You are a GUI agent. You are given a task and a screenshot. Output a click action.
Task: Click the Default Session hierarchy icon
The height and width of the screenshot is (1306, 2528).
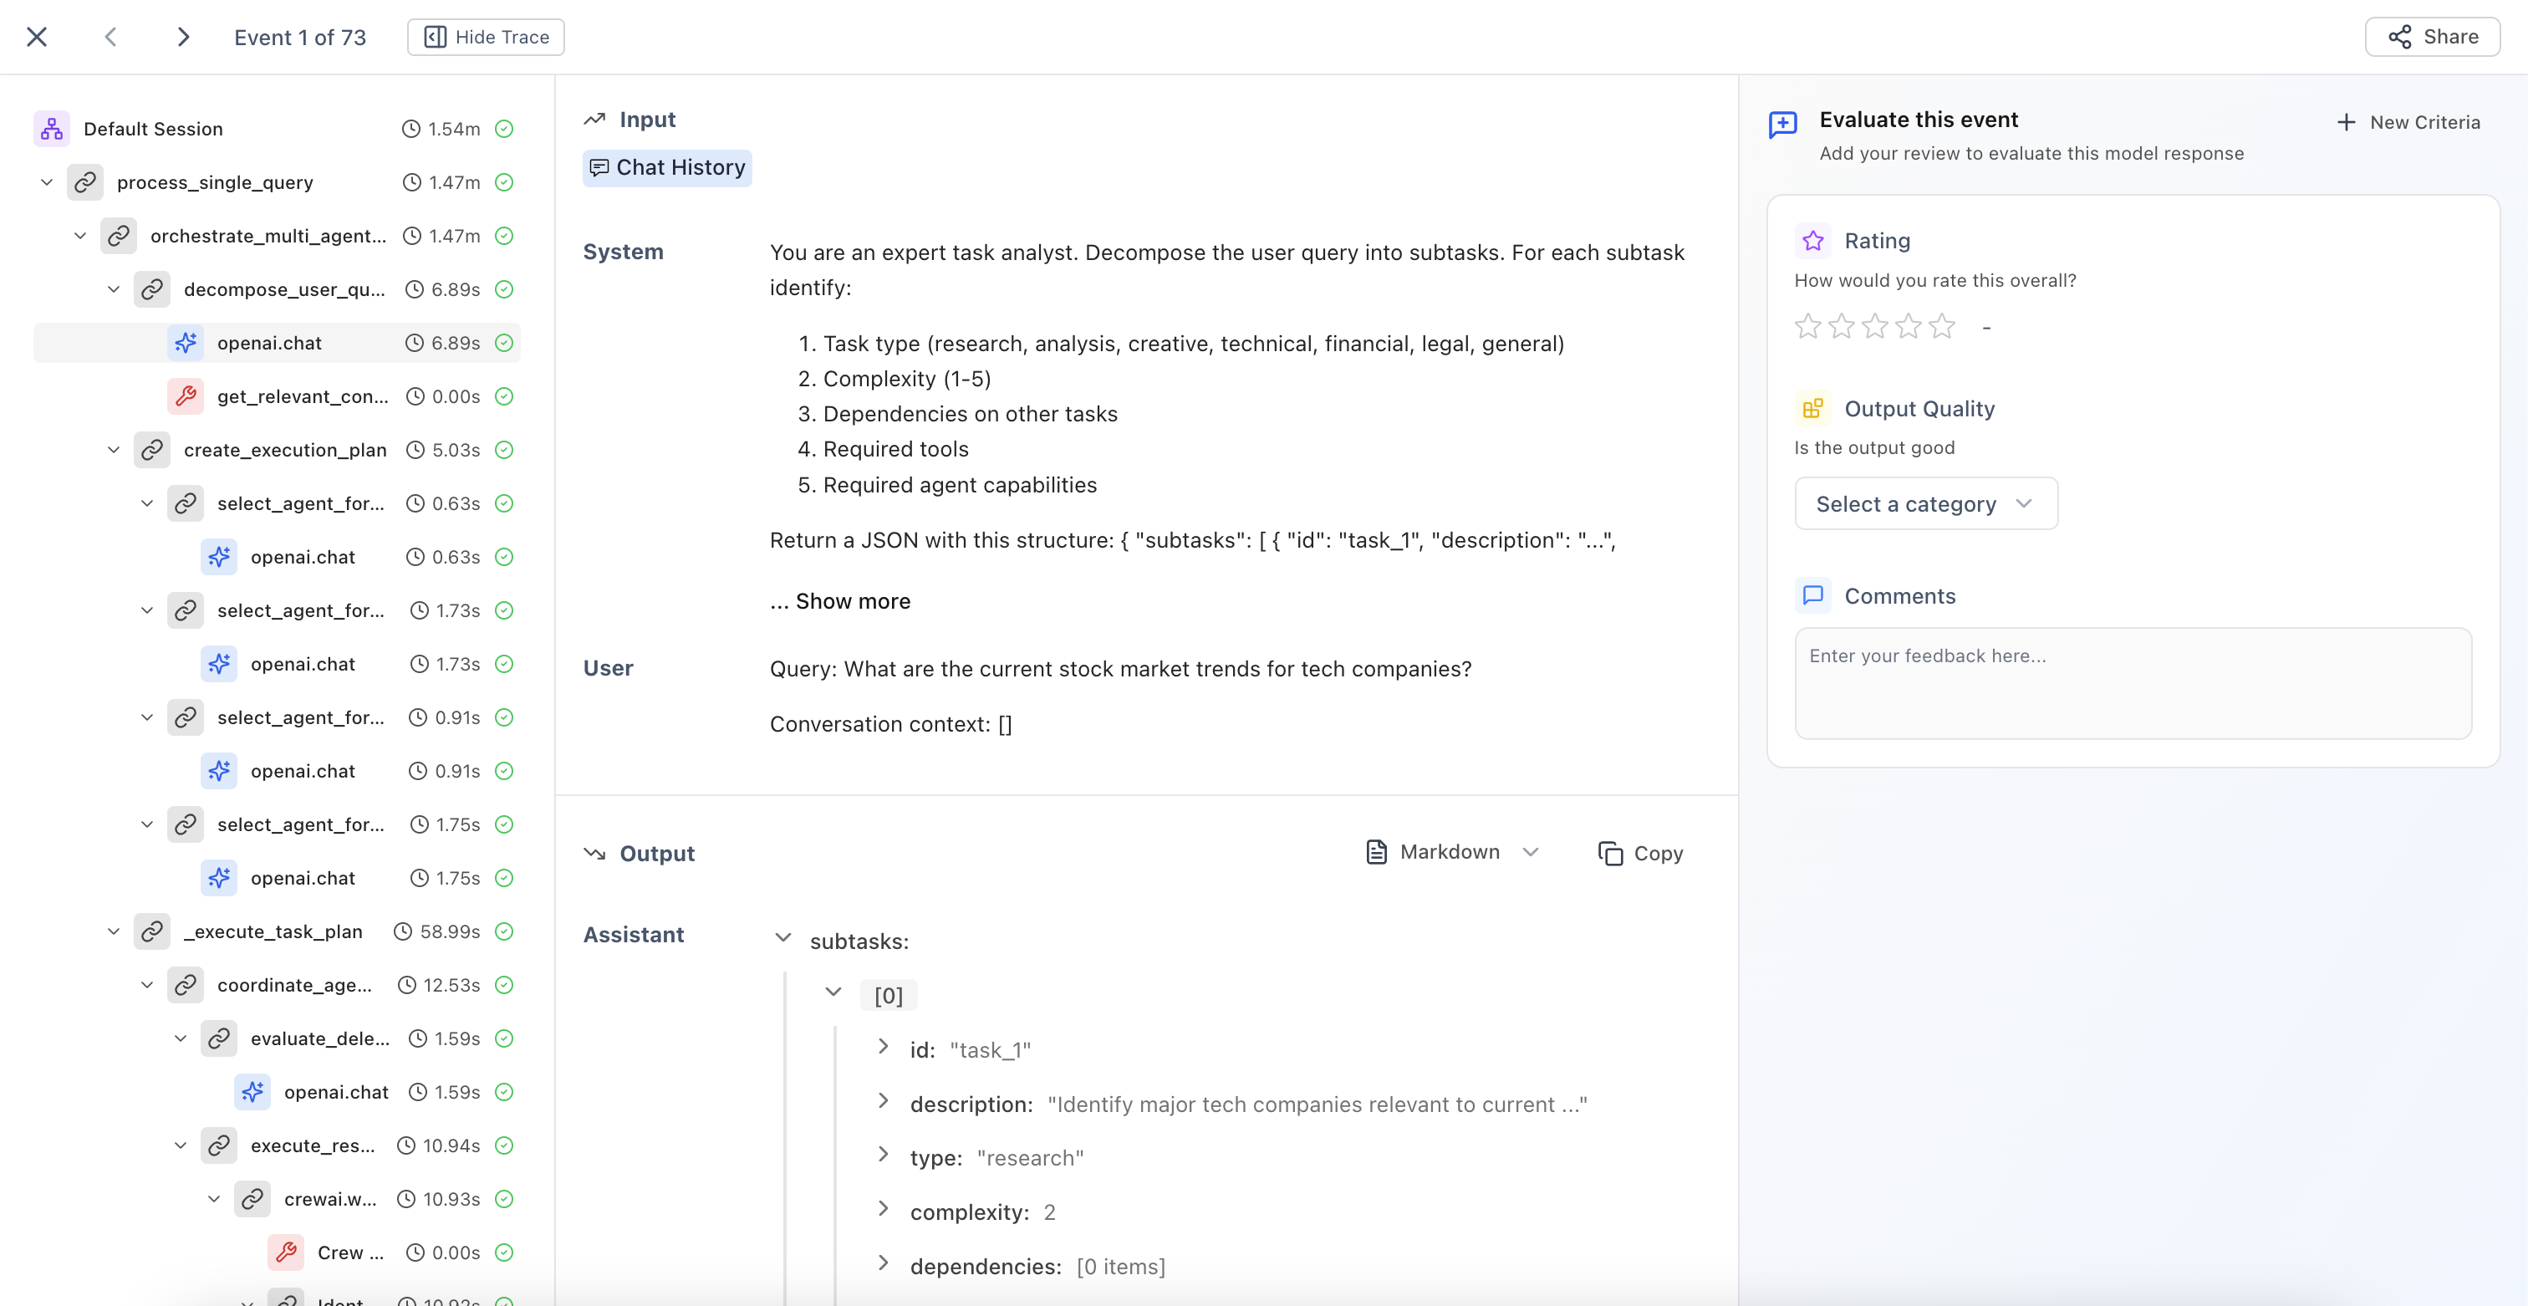click(x=51, y=129)
